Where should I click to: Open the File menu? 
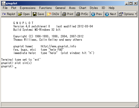[x=5, y=8]
